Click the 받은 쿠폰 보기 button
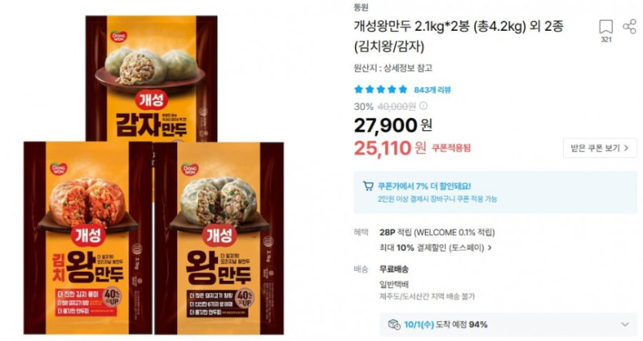 (600, 148)
